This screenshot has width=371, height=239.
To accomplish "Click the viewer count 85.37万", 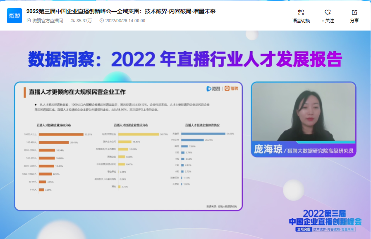I will 84,21.
